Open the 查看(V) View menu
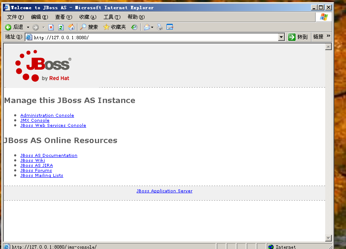This screenshot has width=346, height=249. click(64, 17)
